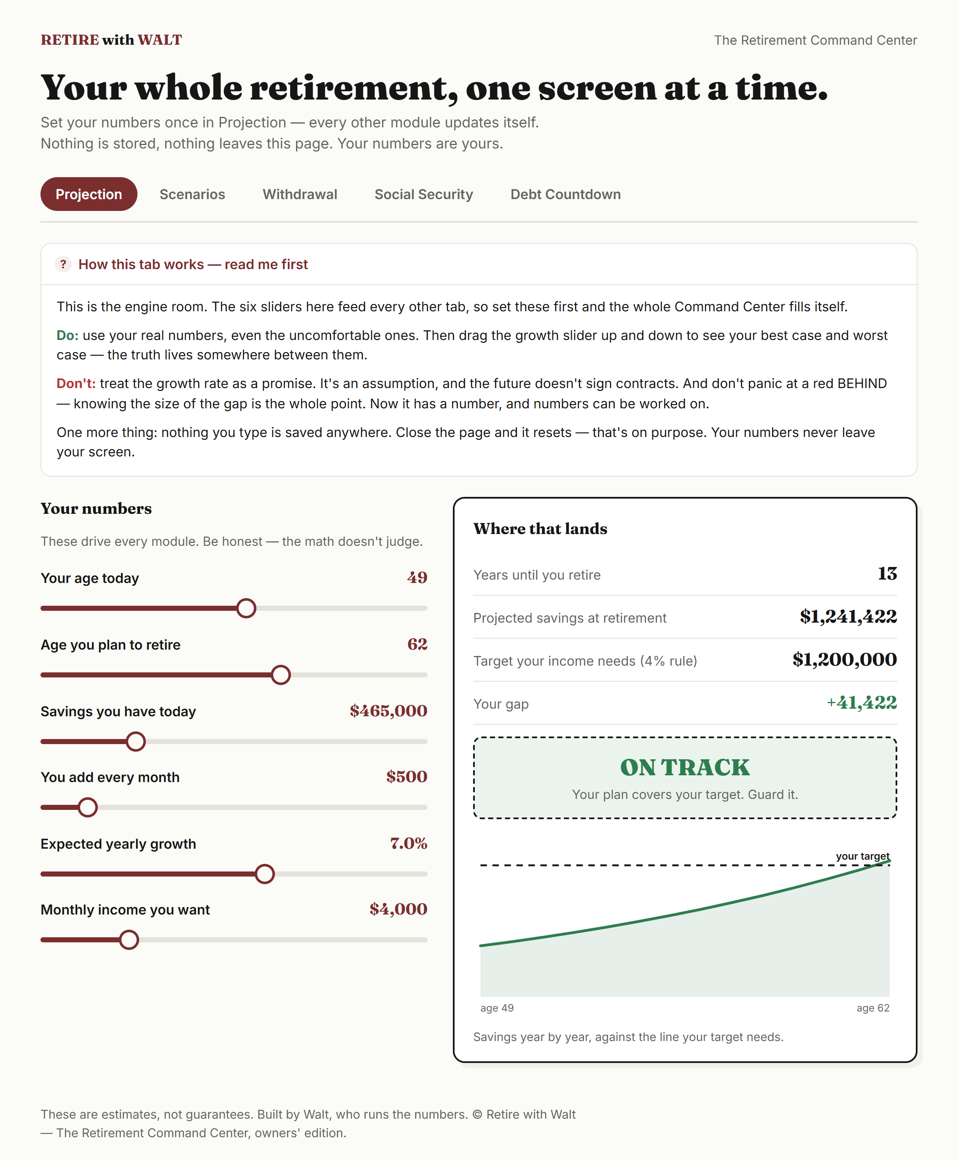This screenshot has width=958, height=1160.
Task: Click the 'Savings you have today' slider handle
Action: (136, 742)
